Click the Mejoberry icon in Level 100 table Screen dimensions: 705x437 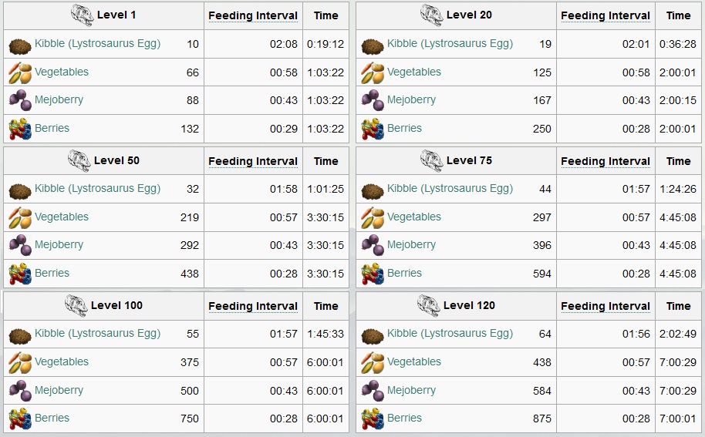pos(20,390)
